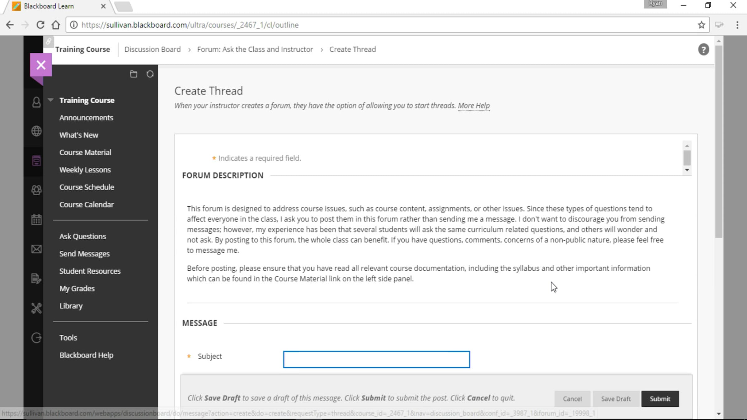Click the browser home button

[56, 25]
